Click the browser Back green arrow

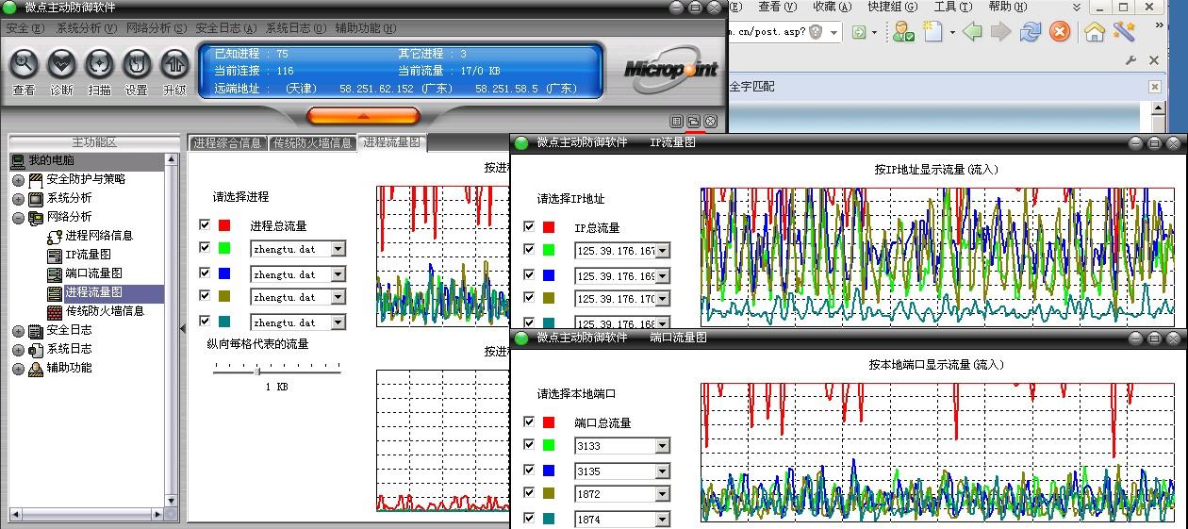coord(972,32)
